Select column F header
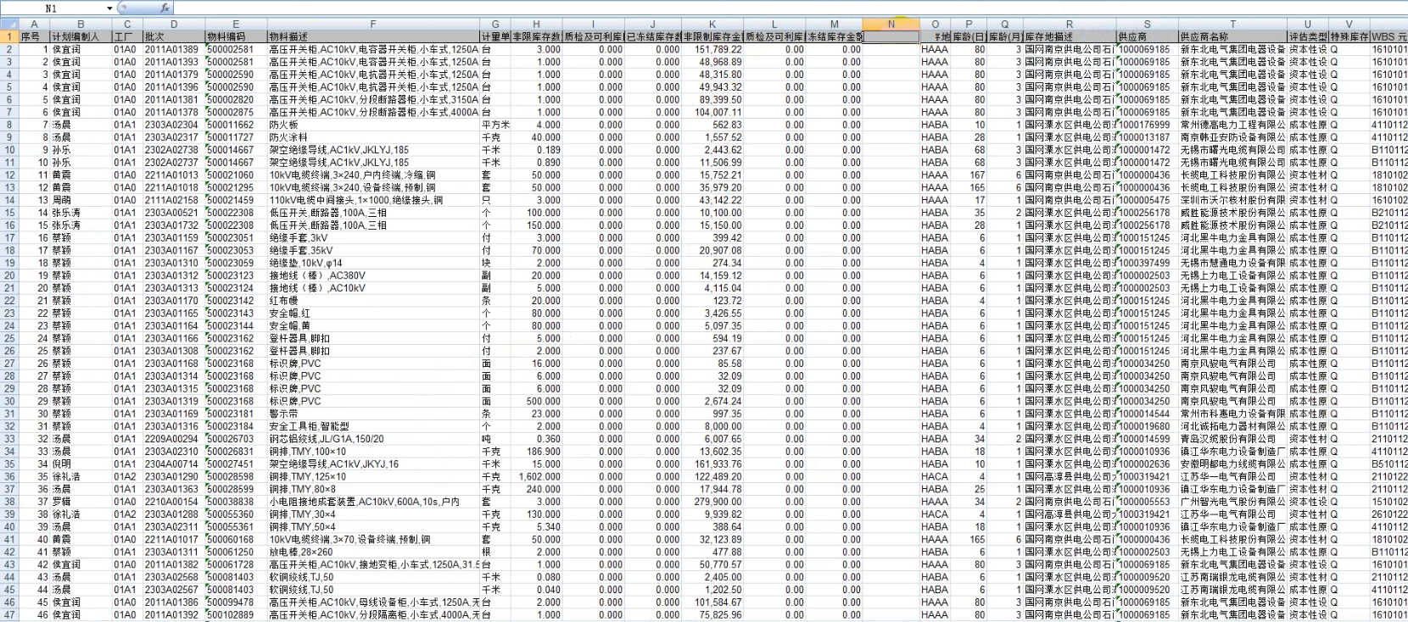Viewport: 1408px width, 622px height. [x=372, y=24]
